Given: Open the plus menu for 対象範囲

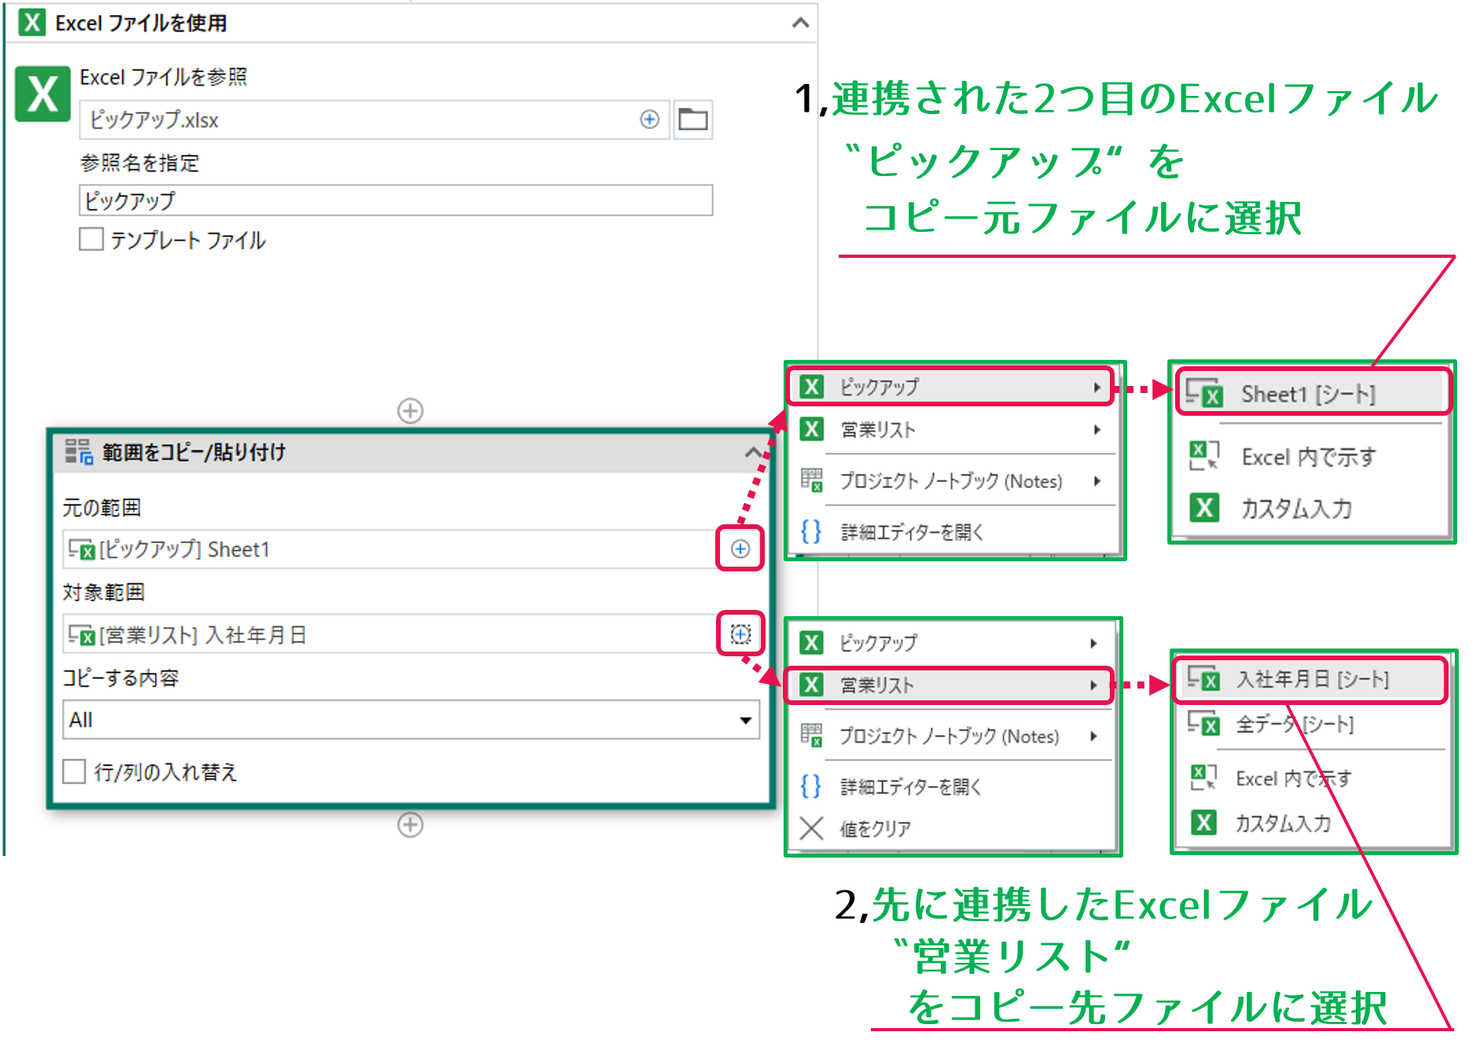Looking at the screenshot, I should pos(740,634).
